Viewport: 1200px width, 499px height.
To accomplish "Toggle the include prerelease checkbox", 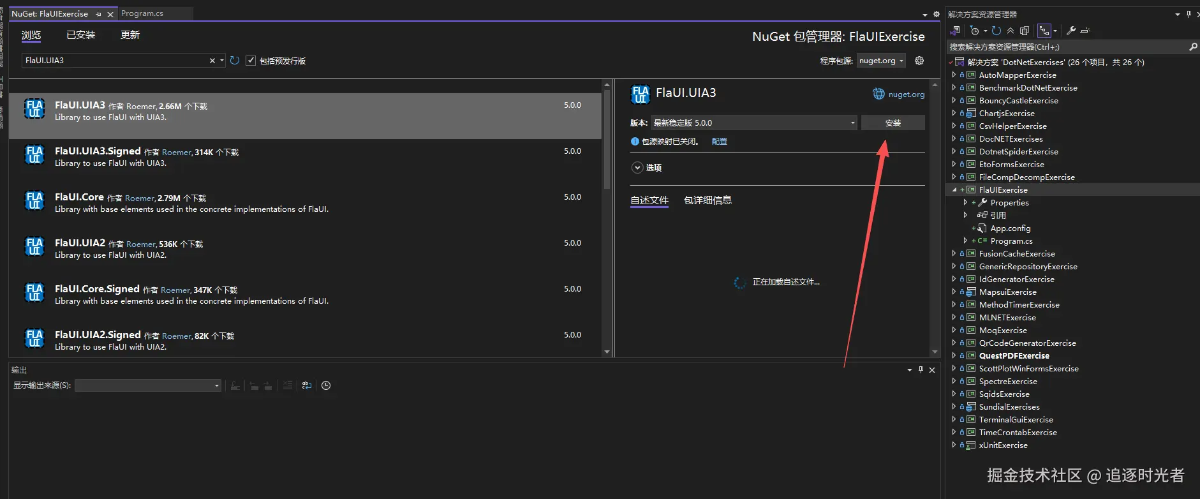I will click(x=251, y=61).
